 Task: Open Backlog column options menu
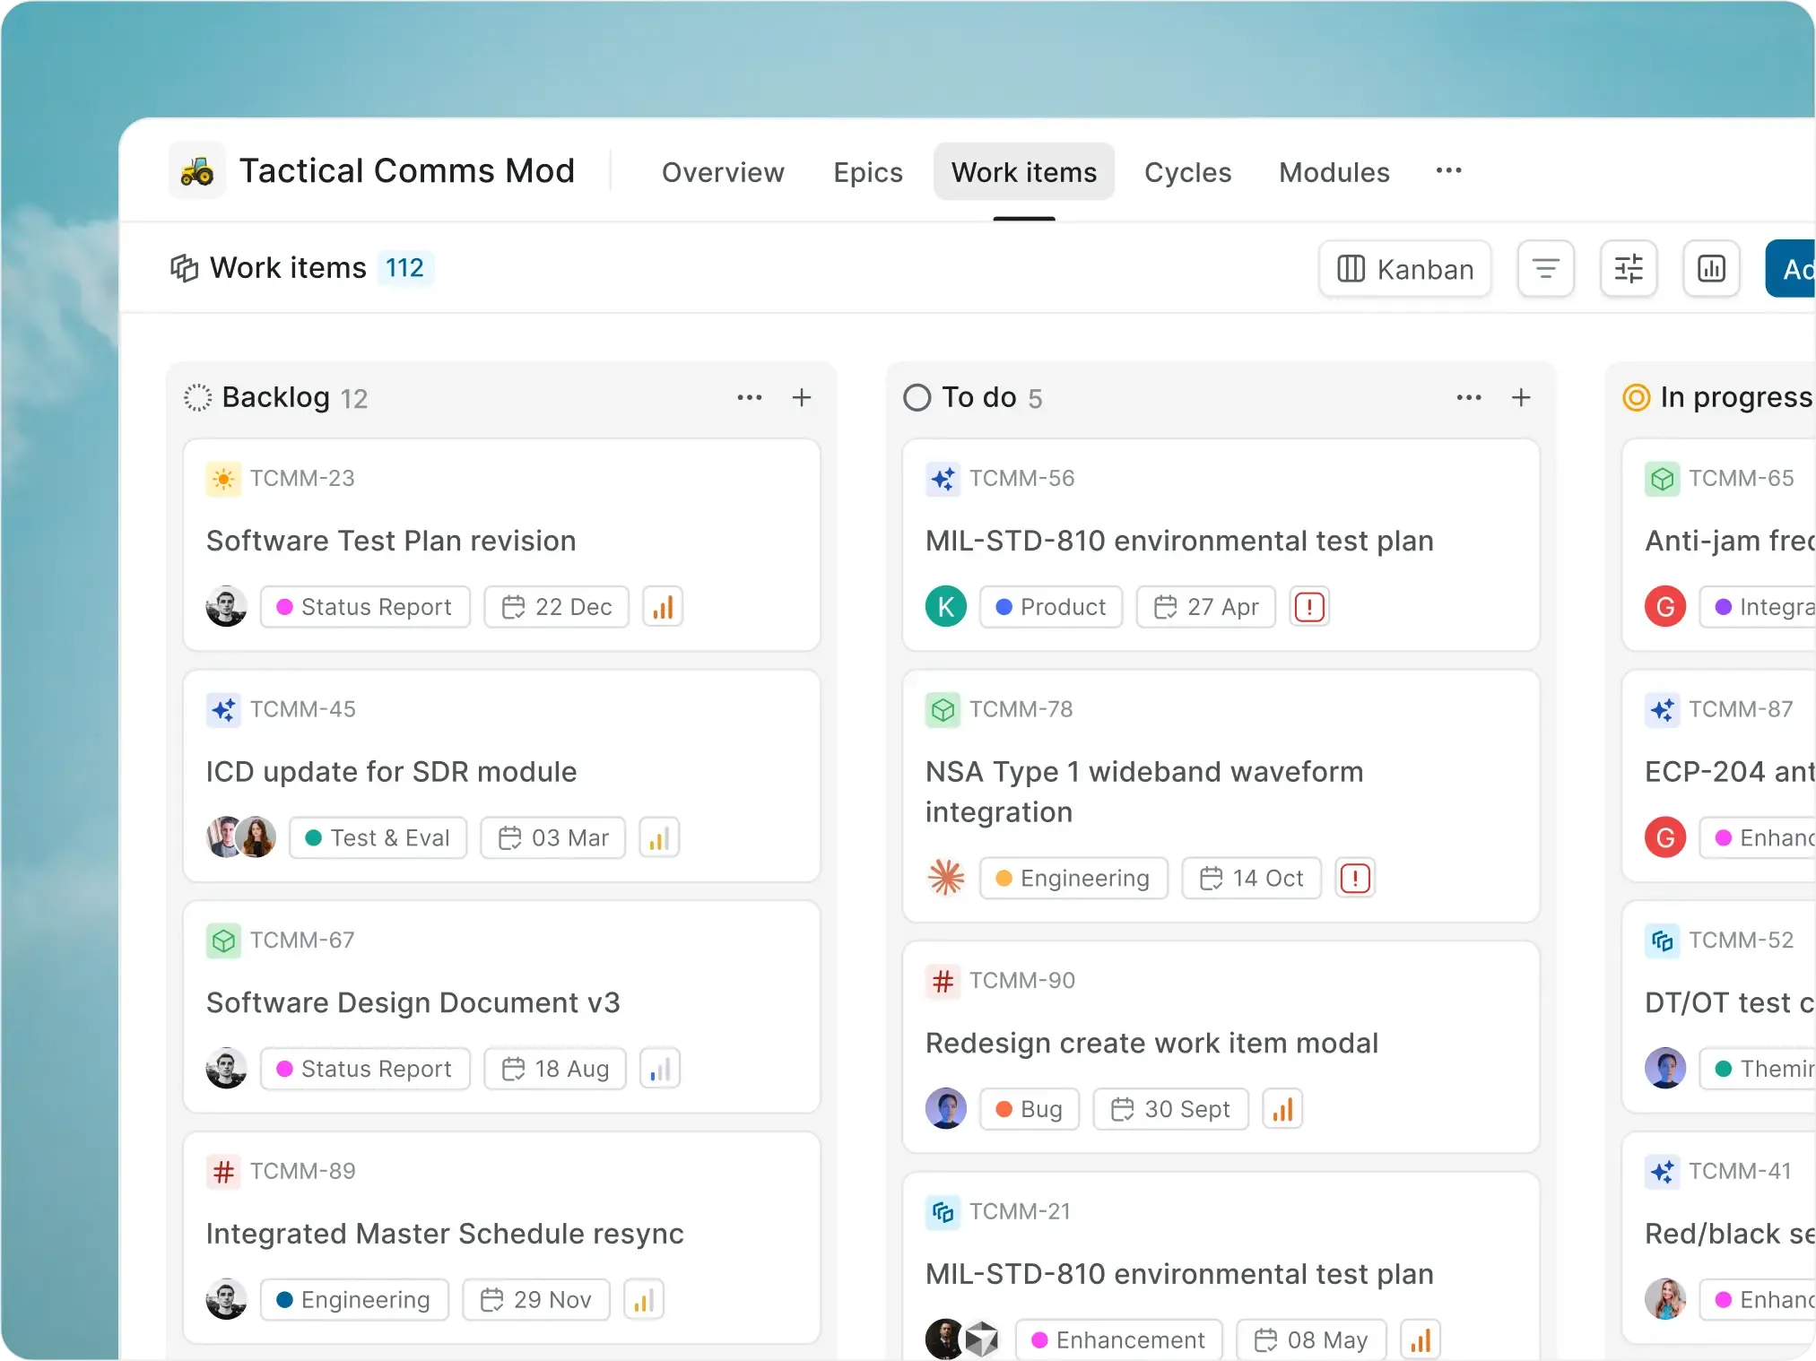coord(750,397)
